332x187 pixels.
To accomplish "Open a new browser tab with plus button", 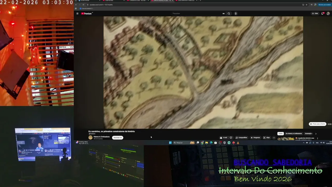I will point(200,1).
